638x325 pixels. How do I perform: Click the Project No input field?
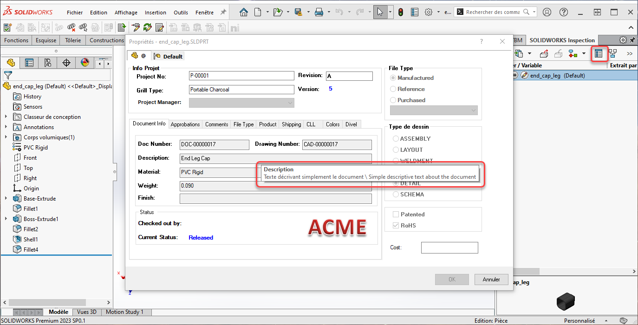pyautogui.click(x=241, y=76)
